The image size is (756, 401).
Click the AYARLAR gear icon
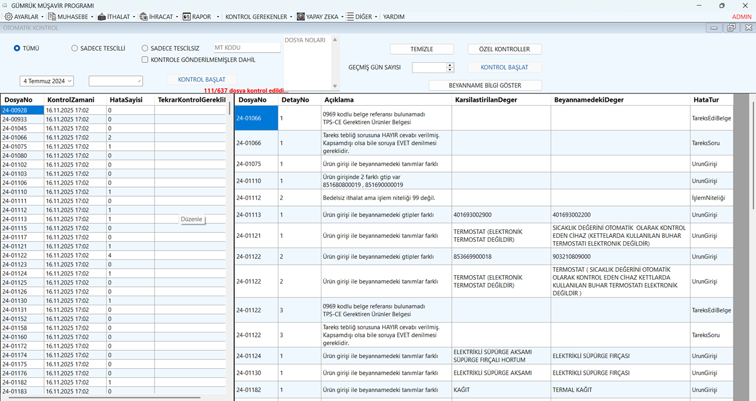tap(8, 17)
